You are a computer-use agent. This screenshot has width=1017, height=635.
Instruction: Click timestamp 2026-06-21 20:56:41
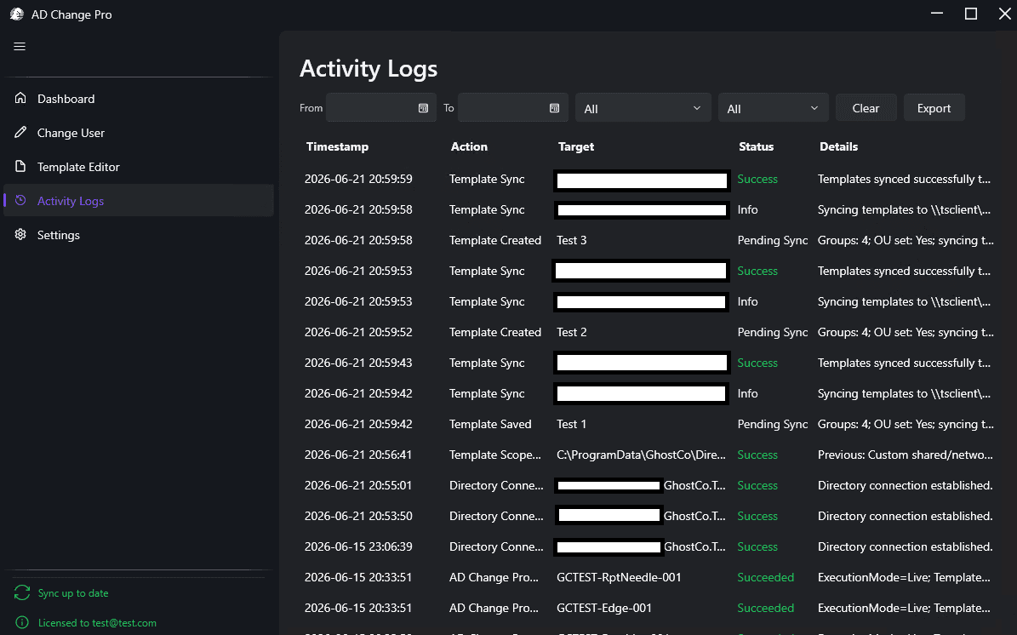click(358, 455)
